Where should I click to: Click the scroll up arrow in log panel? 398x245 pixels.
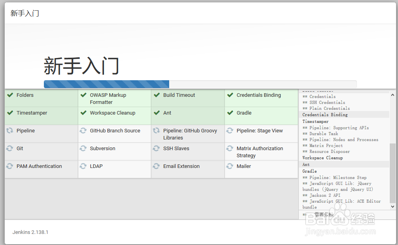[x=393, y=95]
